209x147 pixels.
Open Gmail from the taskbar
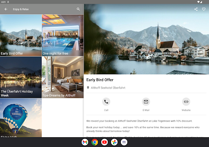[x=85, y=142]
